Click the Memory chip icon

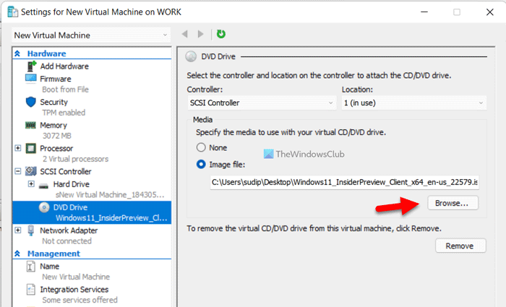pyautogui.click(x=30, y=125)
